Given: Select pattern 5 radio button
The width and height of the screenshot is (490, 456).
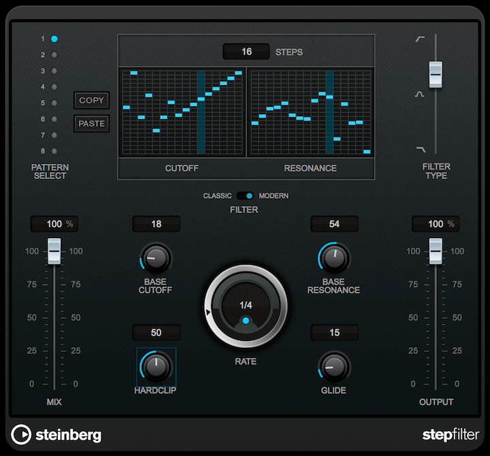Looking at the screenshot, I should tap(54, 103).
